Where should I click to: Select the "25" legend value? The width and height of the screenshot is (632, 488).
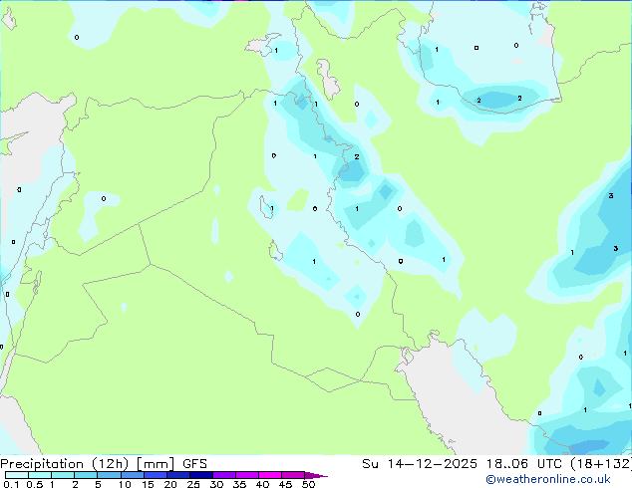tap(193, 484)
